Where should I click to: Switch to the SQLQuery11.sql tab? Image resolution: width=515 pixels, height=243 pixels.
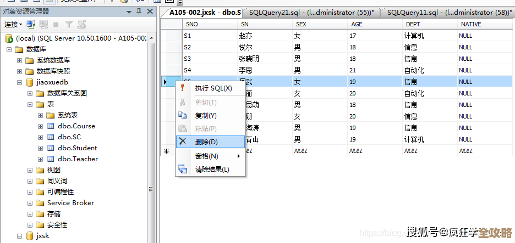coord(447,13)
